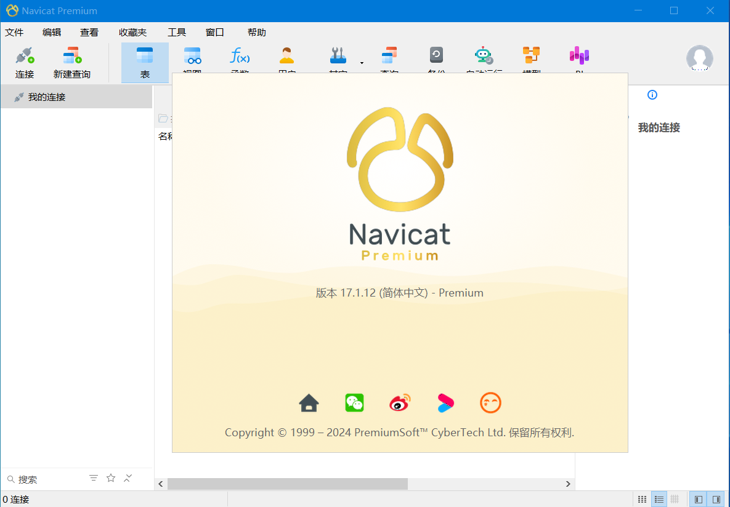Image resolution: width=730 pixels, height=507 pixels.
Task: Open the 工具 menu
Action: pos(177,32)
